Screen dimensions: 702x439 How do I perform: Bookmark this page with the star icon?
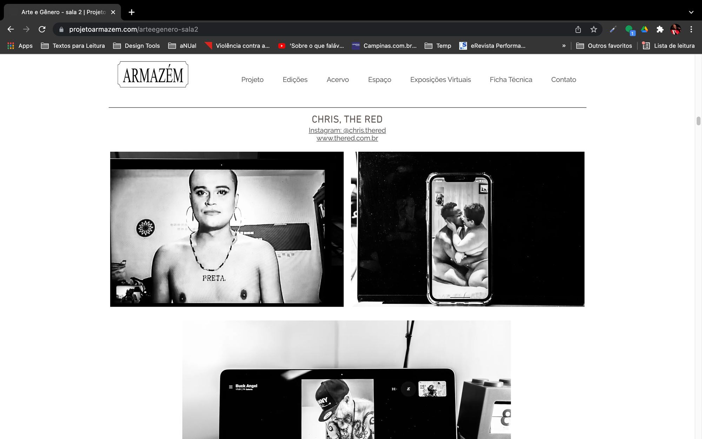[594, 30]
